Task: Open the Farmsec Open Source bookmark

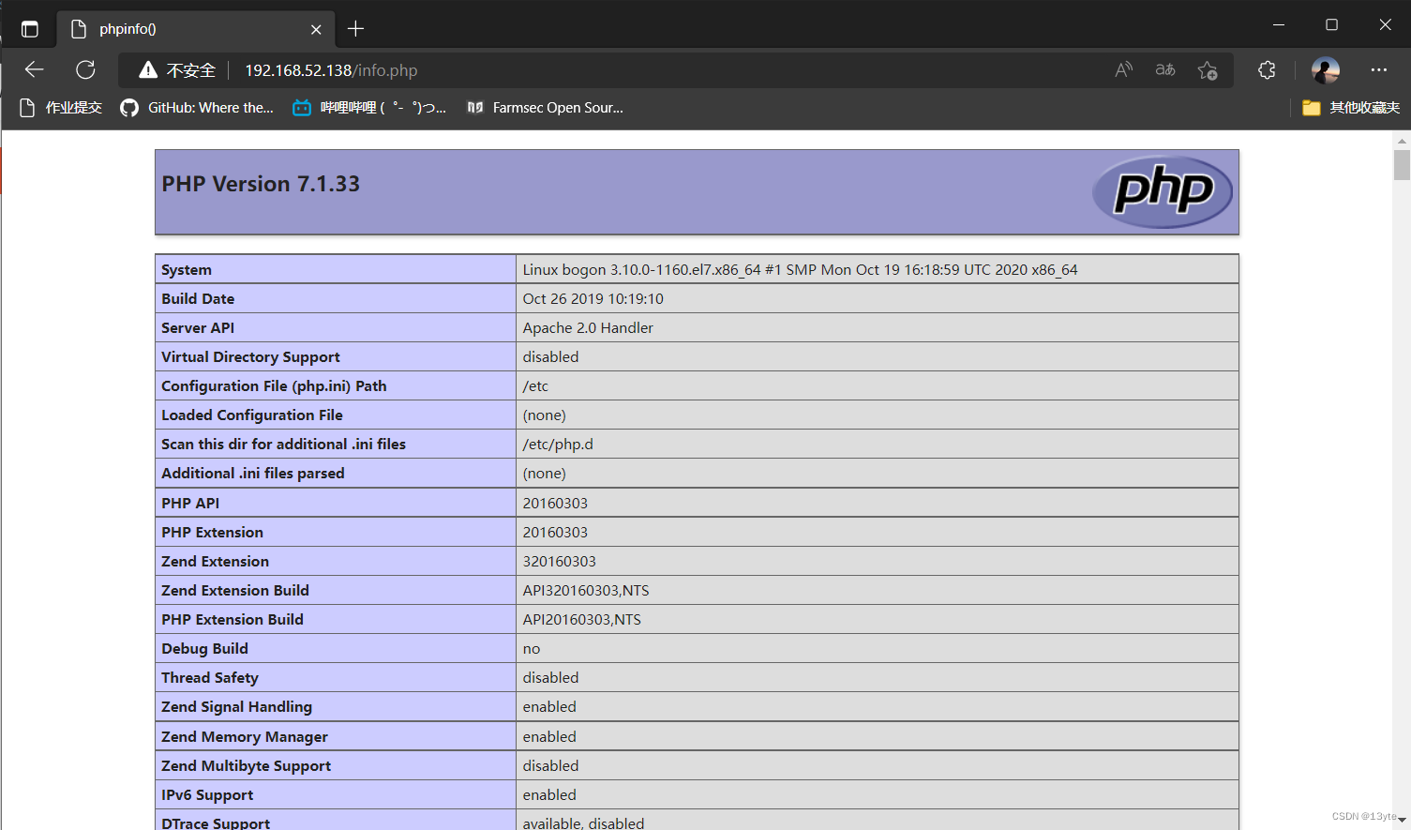Action: (545, 107)
